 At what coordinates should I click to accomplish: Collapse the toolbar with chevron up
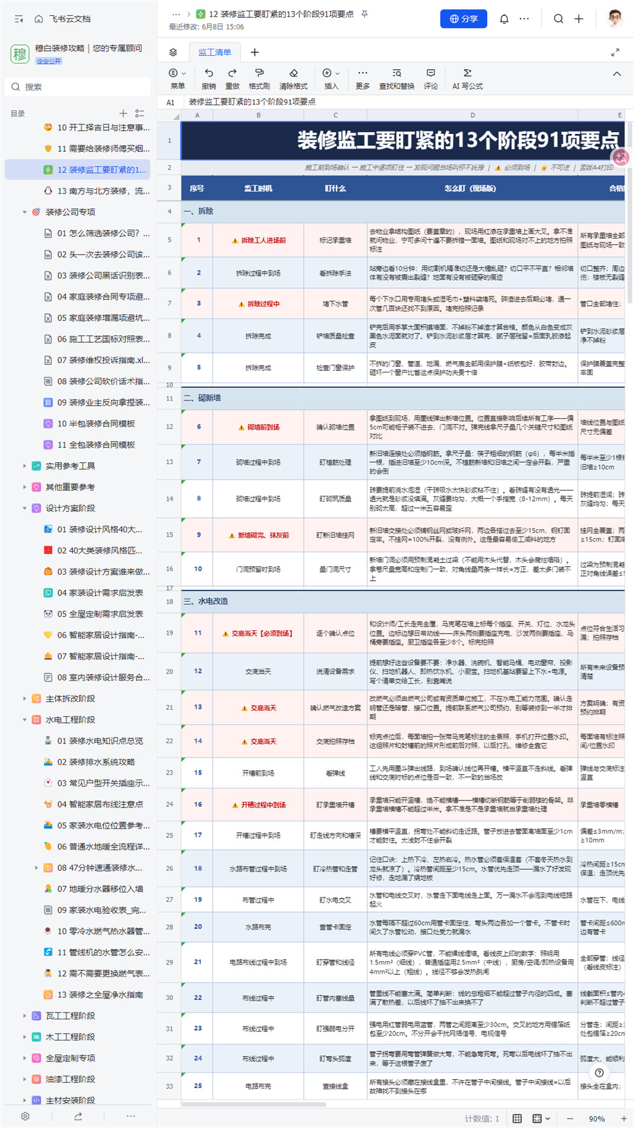click(x=617, y=74)
